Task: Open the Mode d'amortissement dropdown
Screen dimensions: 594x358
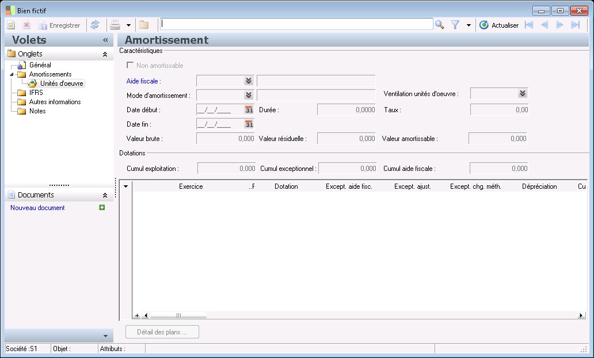Action: (248, 95)
